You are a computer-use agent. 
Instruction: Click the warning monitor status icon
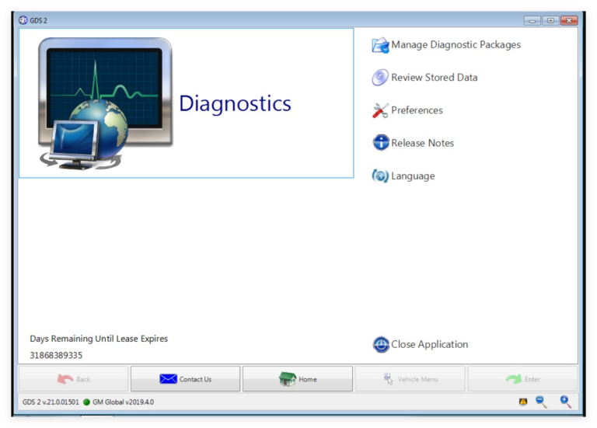pos(523,402)
